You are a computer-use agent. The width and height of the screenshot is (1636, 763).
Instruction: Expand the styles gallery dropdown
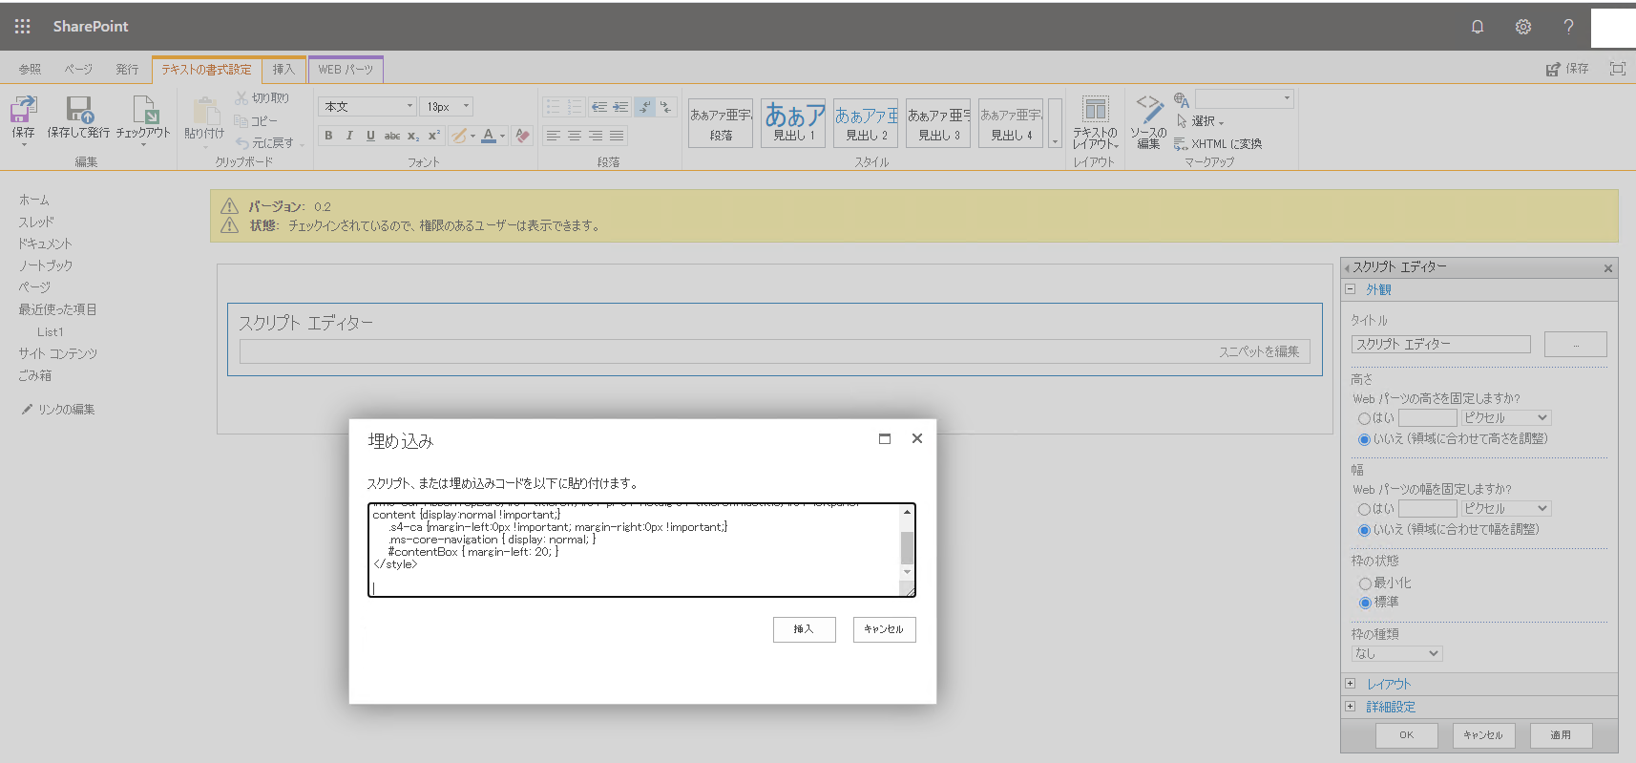(x=1055, y=123)
